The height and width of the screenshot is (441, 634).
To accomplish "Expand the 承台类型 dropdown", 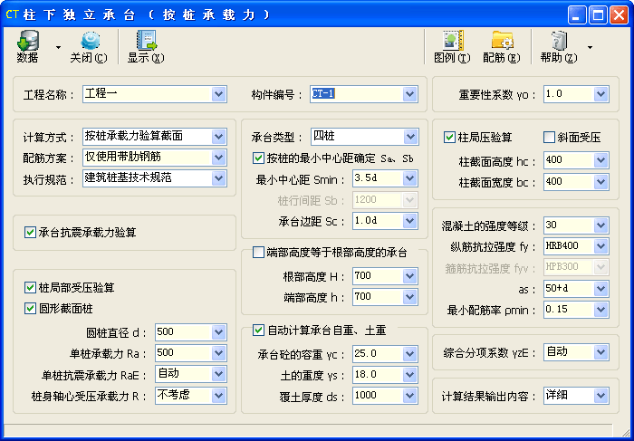I will click(x=410, y=137).
